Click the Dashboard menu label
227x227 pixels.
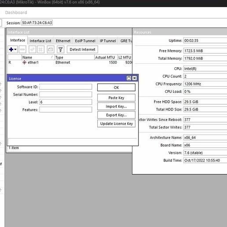click(x=16, y=12)
